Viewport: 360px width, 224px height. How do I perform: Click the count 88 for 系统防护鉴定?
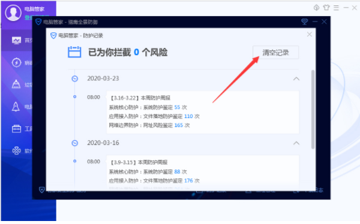[177, 172]
